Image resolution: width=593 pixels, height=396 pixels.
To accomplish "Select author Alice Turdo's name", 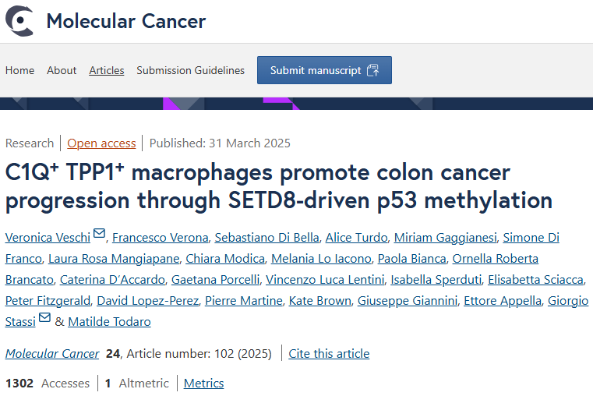I will pos(357,238).
